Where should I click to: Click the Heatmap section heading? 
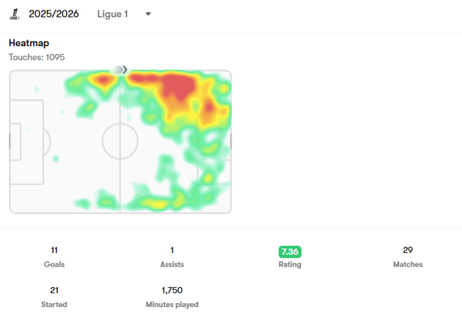29,43
